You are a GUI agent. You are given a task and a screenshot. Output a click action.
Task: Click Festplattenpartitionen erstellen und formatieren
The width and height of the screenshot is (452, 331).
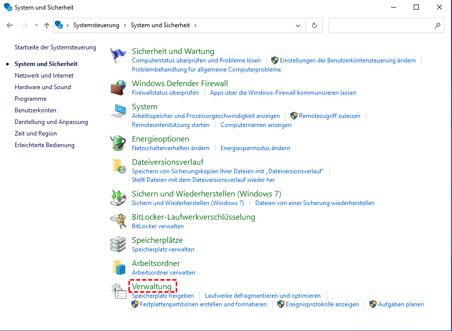[x=203, y=304]
